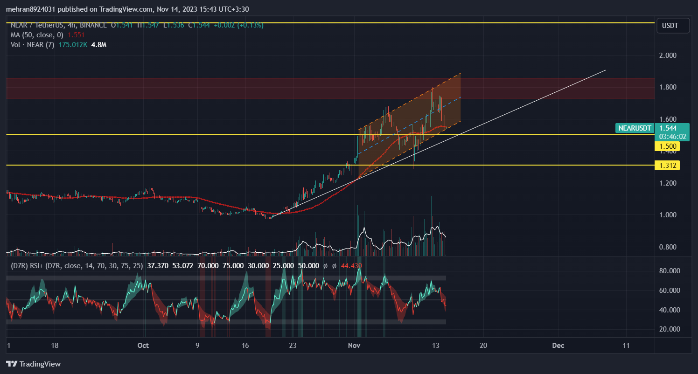Click the TradingView logo icon

[x=12, y=364]
